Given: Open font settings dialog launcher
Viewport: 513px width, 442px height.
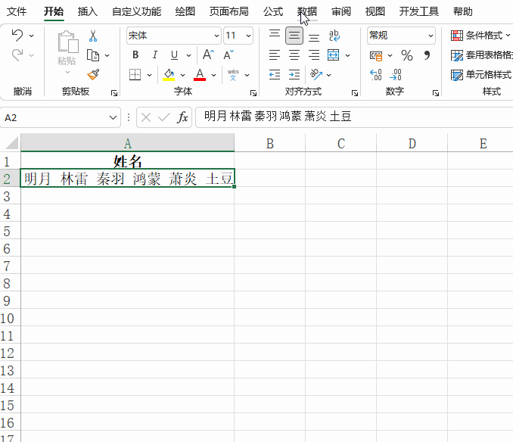Looking at the screenshot, I should tap(253, 93).
